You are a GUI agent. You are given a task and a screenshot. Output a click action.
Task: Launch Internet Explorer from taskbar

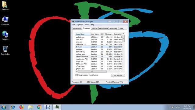tap(13, 107)
